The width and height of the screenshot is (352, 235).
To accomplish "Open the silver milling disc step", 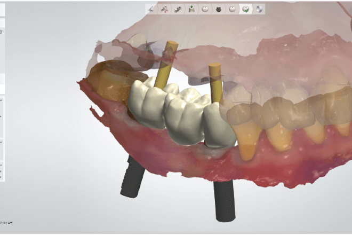I will [x=259, y=9].
